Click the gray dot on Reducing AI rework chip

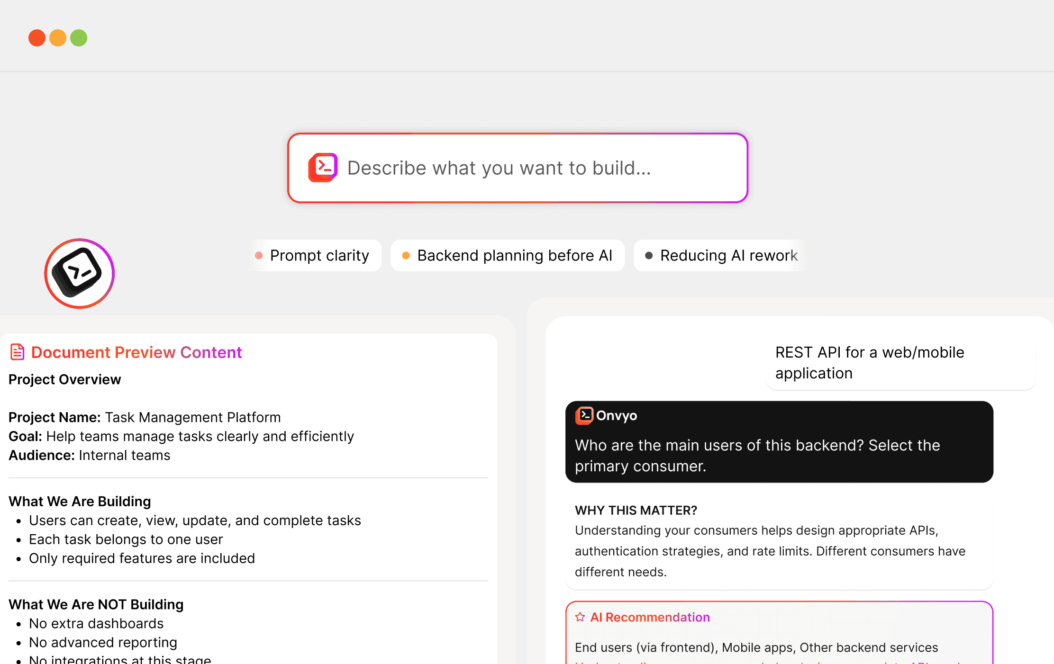(649, 255)
